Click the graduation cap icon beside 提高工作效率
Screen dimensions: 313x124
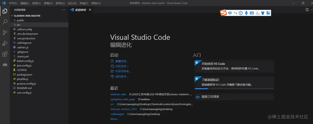pyautogui.click(x=198, y=97)
